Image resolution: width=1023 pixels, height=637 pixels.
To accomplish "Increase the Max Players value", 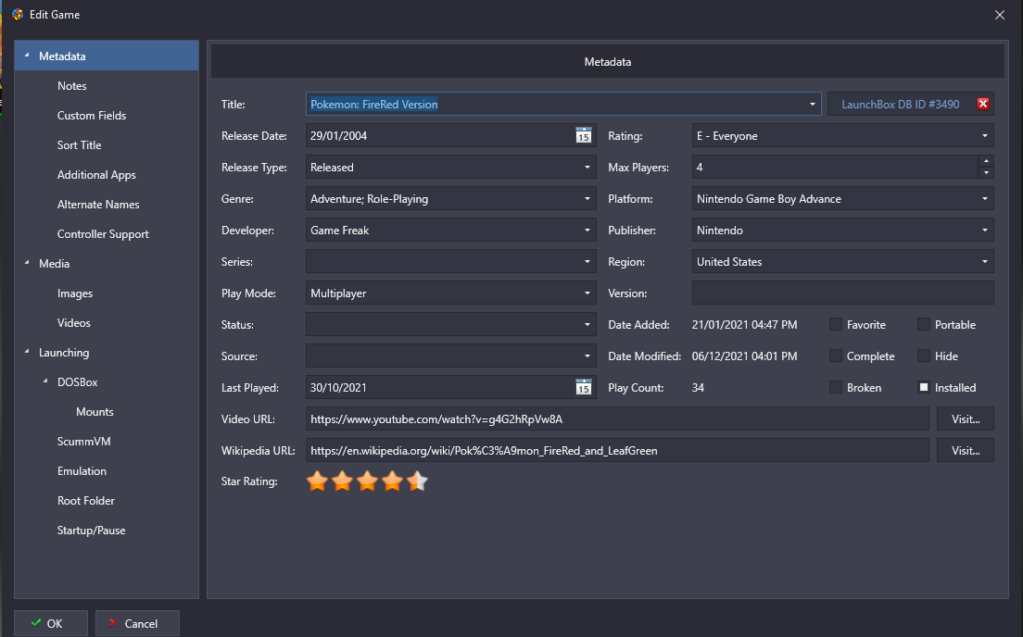I will click(986, 162).
